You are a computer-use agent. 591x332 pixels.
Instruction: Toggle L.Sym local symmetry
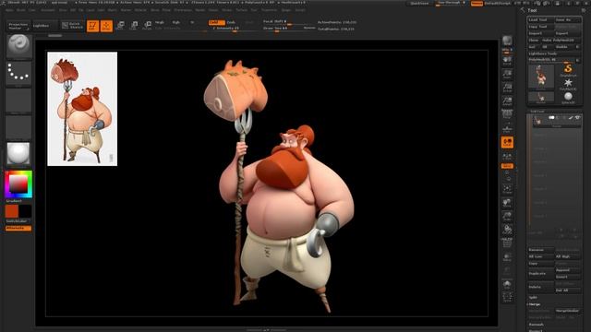point(507,156)
